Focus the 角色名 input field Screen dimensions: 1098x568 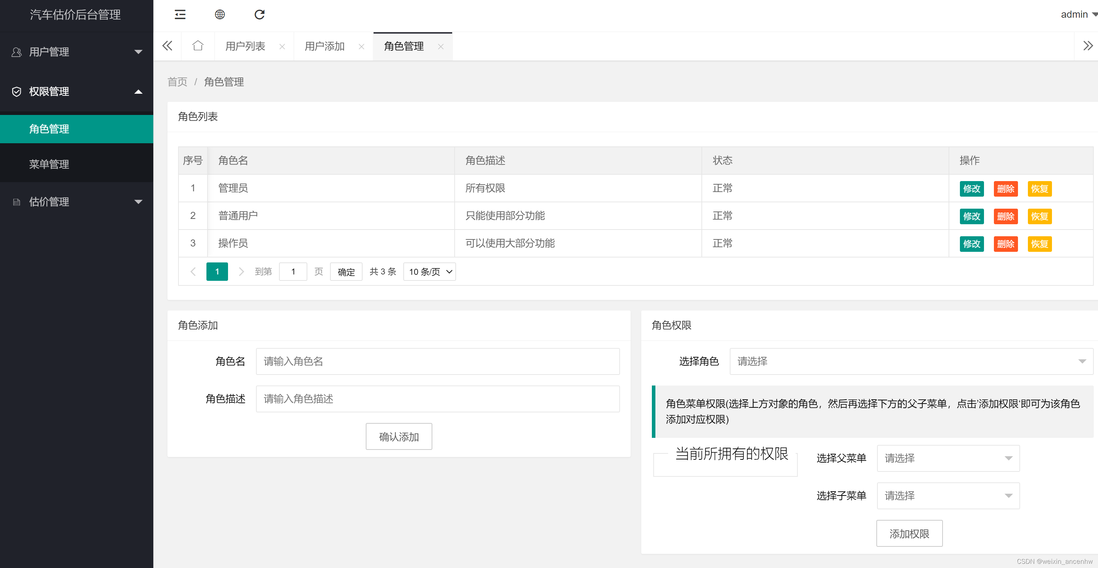coord(438,361)
